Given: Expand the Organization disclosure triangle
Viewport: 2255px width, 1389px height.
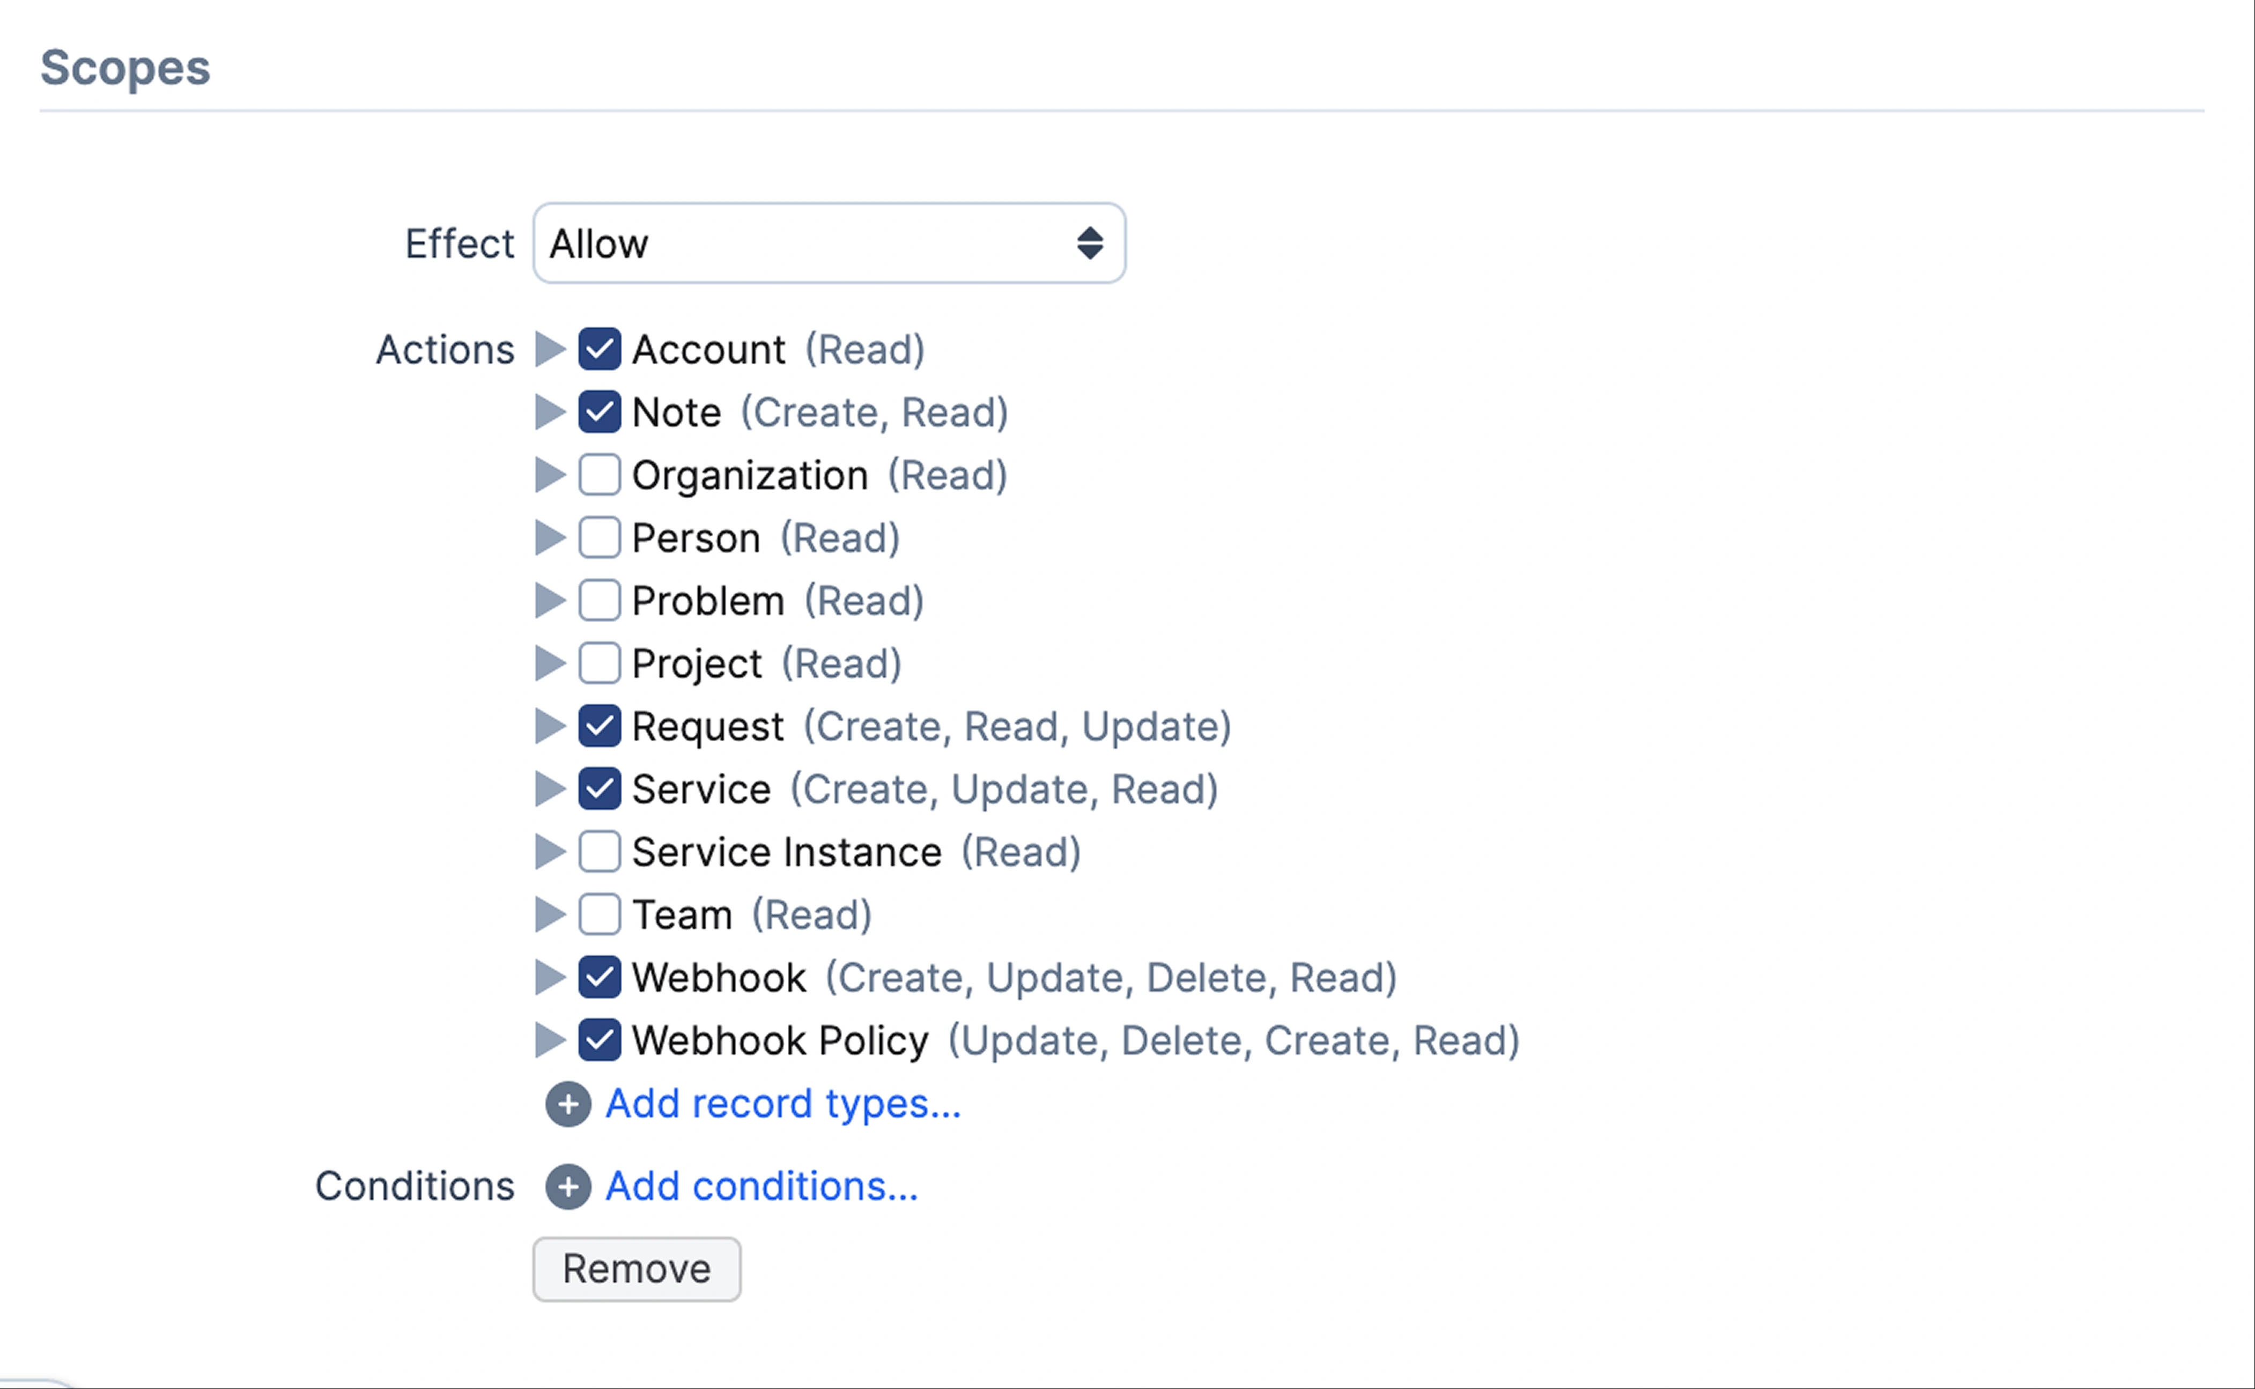Looking at the screenshot, I should (x=549, y=475).
